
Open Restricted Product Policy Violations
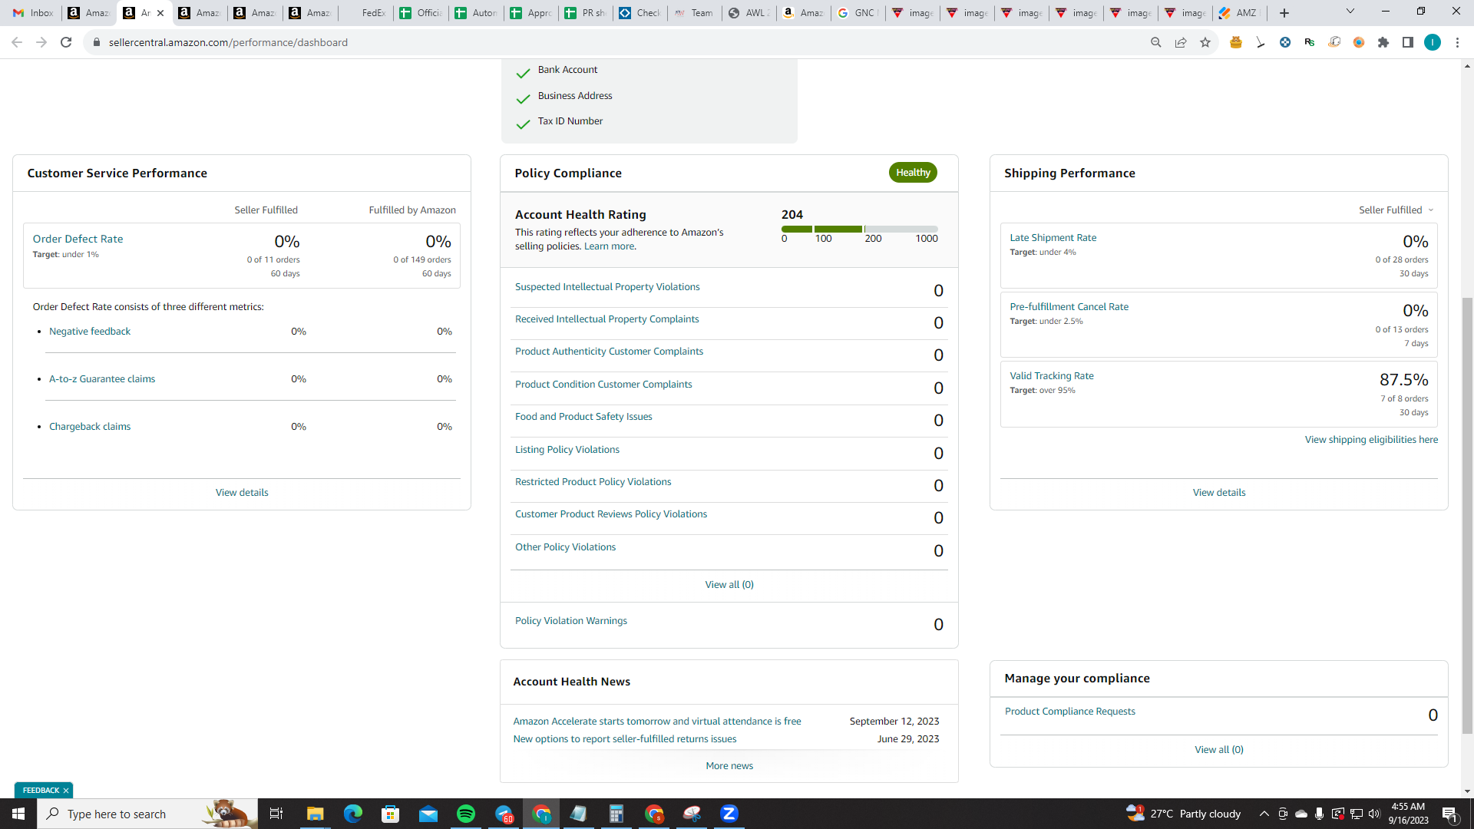coord(593,482)
